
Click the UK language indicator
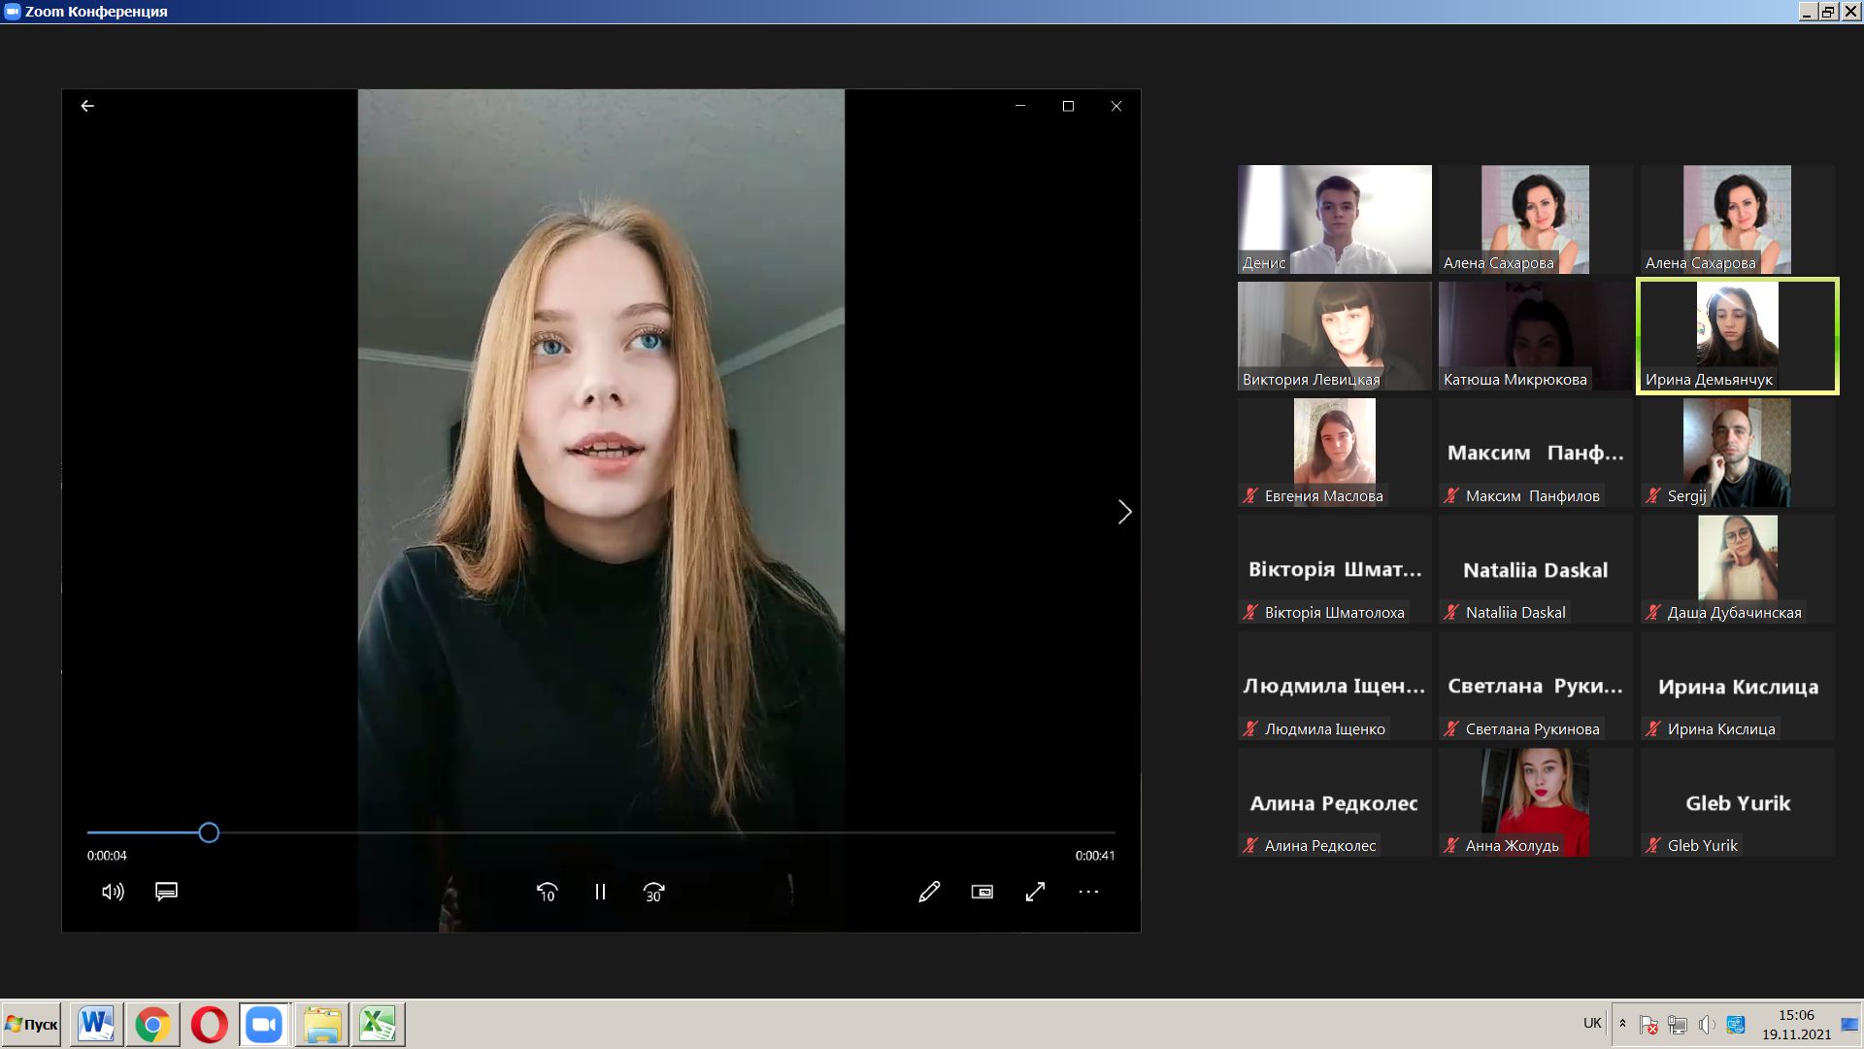tap(1592, 1023)
